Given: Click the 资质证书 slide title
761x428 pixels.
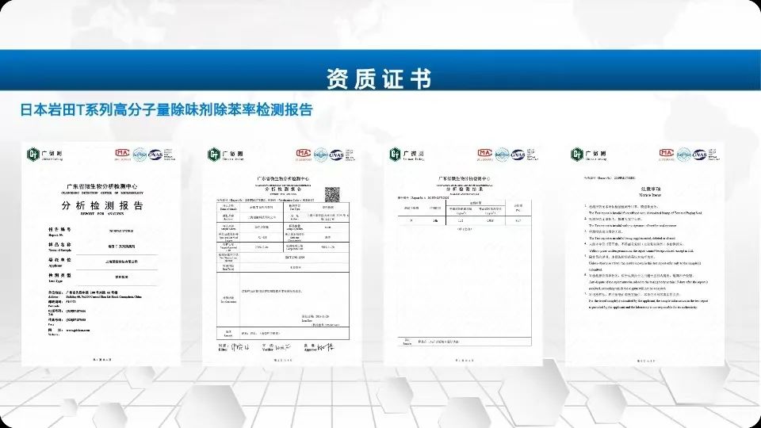Looking at the screenshot, I should pyautogui.click(x=379, y=78).
